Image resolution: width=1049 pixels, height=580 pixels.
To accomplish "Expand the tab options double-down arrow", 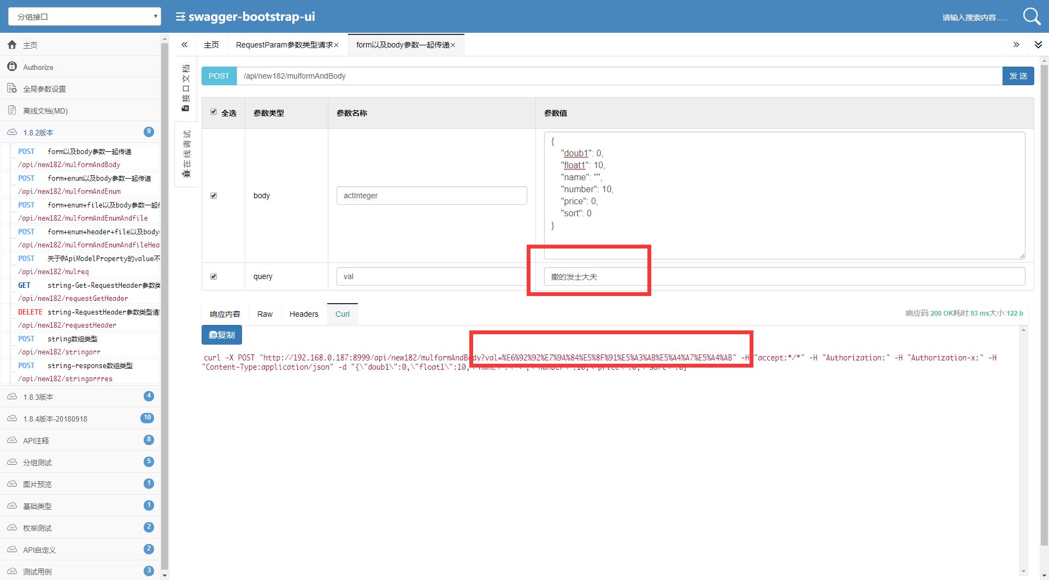I will point(1038,45).
